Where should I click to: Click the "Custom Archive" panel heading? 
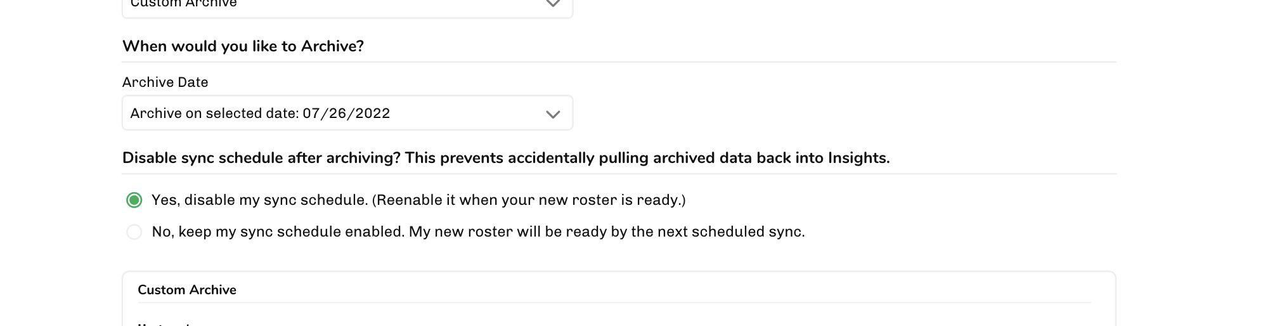point(187,290)
